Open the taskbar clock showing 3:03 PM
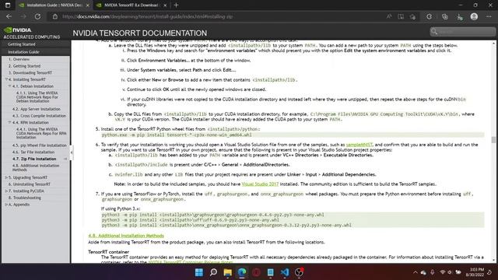The height and width of the screenshot is (280, 498). point(475,272)
